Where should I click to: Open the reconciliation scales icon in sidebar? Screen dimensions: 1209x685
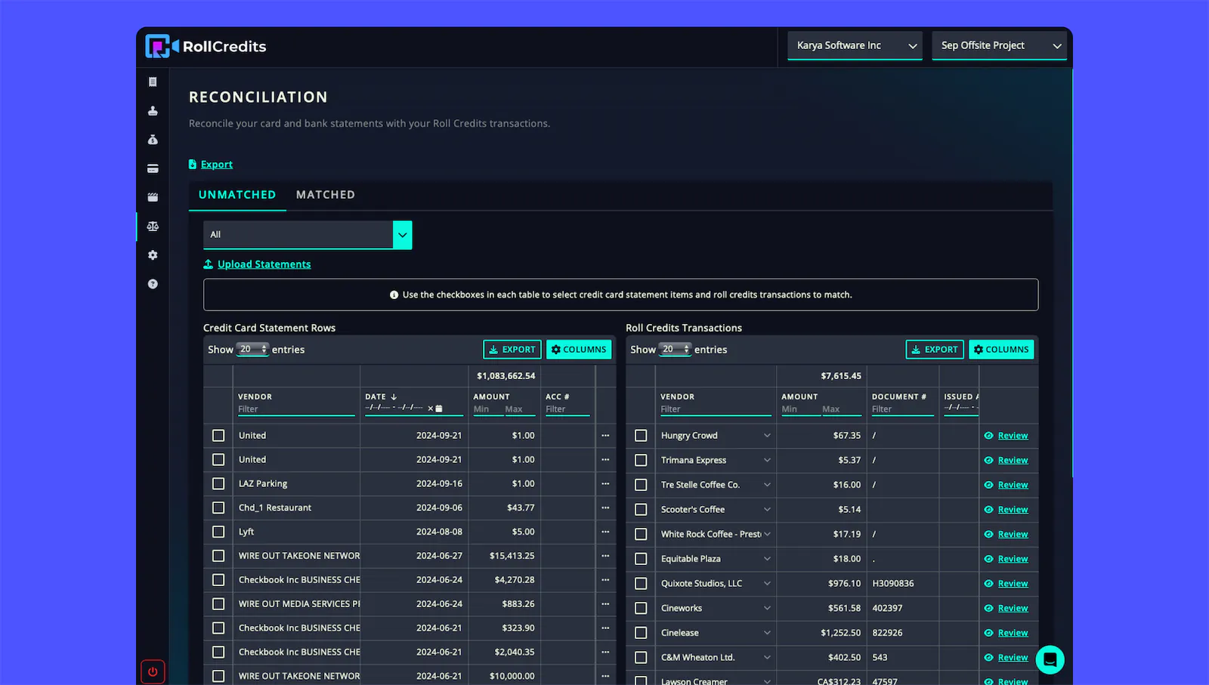(x=153, y=226)
